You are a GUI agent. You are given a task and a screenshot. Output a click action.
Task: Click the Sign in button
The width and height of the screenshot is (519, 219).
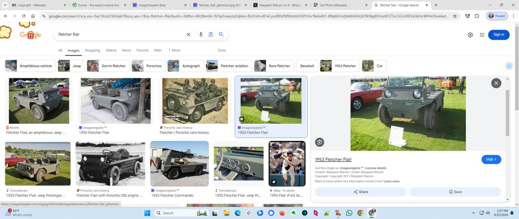(499, 35)
